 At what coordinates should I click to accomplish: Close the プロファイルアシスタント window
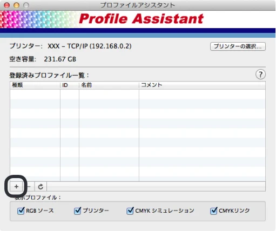[x=6, y=5]
